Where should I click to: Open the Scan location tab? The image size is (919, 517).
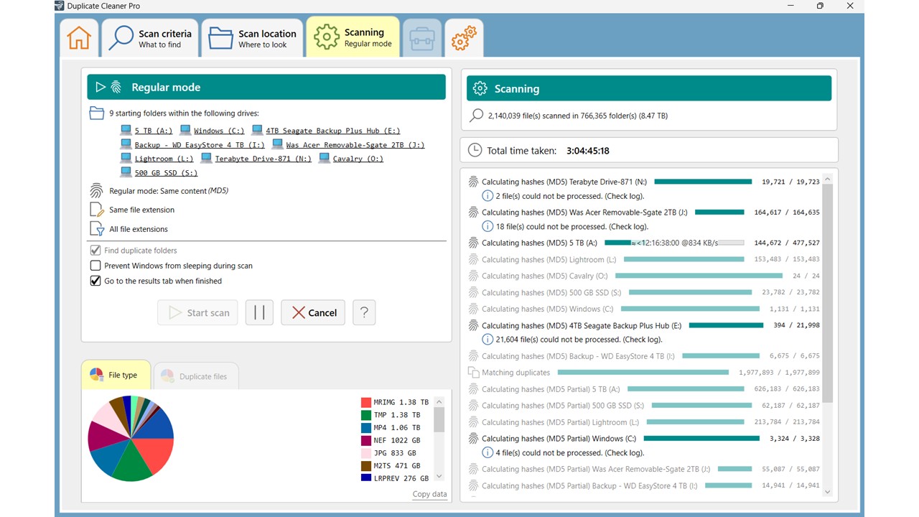[x=252, y=38]
